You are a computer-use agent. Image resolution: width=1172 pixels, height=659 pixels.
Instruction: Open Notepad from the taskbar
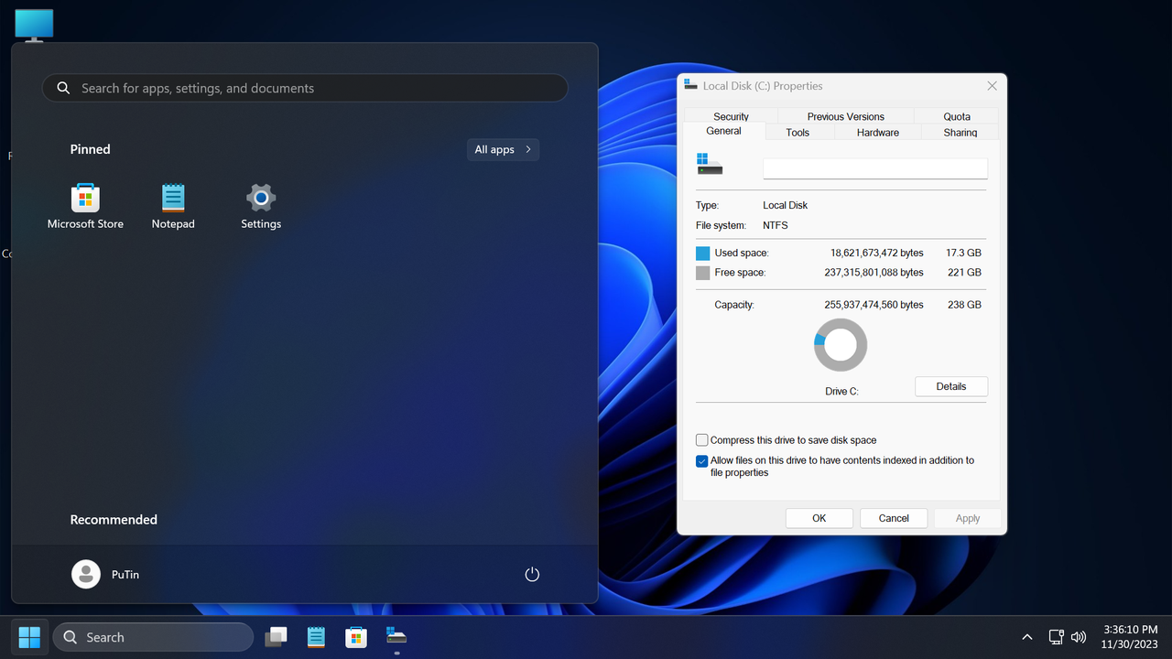point(316,636)
